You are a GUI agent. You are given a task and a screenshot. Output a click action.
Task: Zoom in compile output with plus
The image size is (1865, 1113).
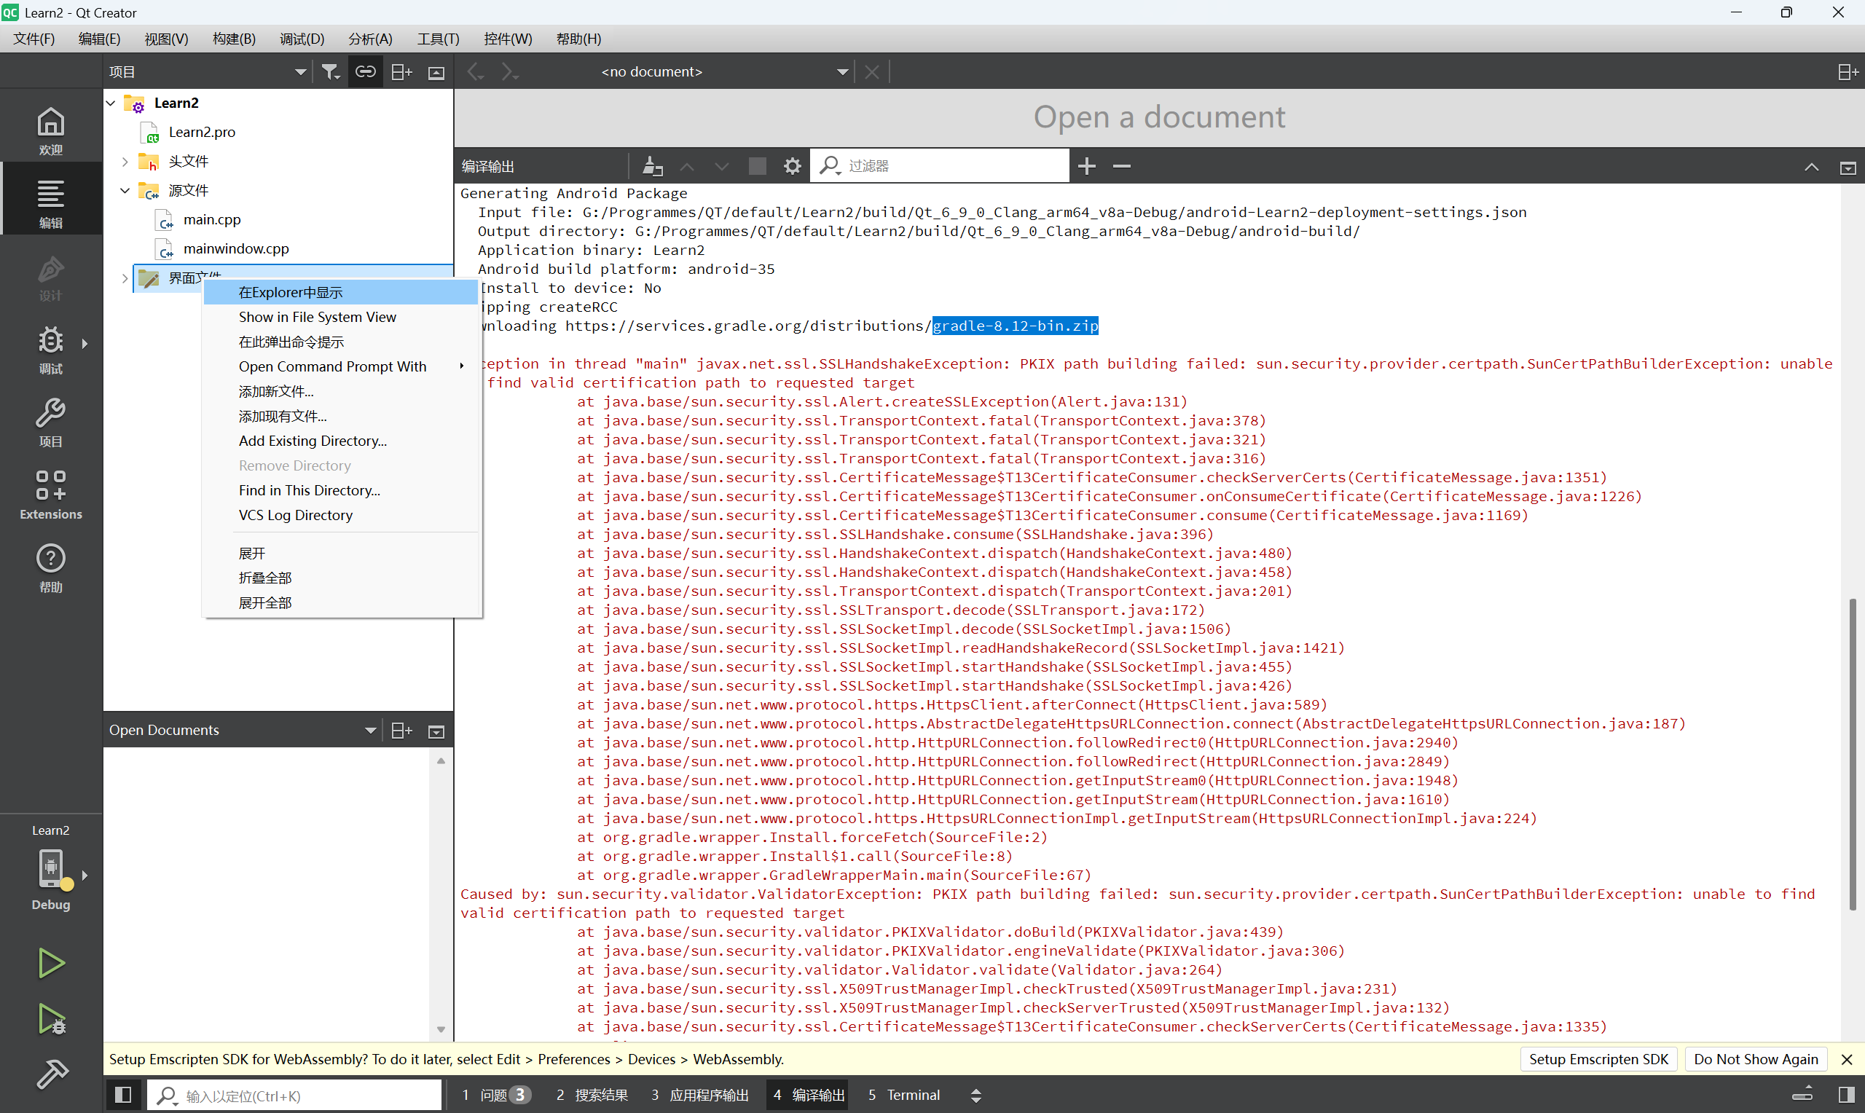tap(1087, 166)
